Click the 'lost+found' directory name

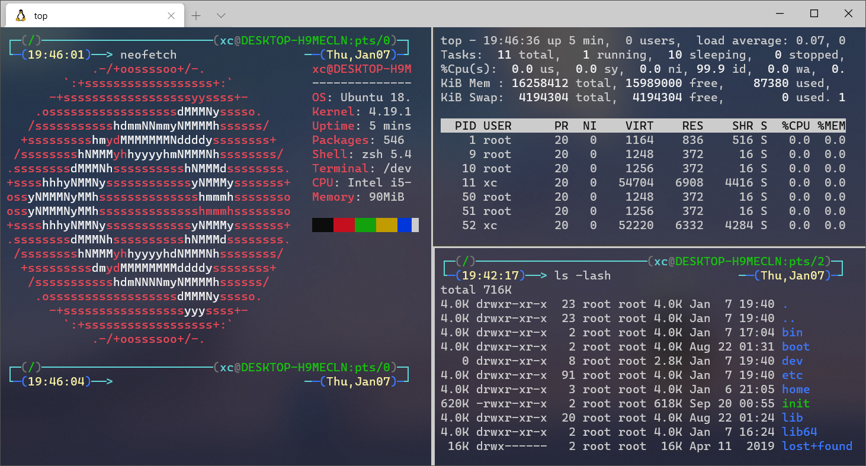tap(817, 446)
